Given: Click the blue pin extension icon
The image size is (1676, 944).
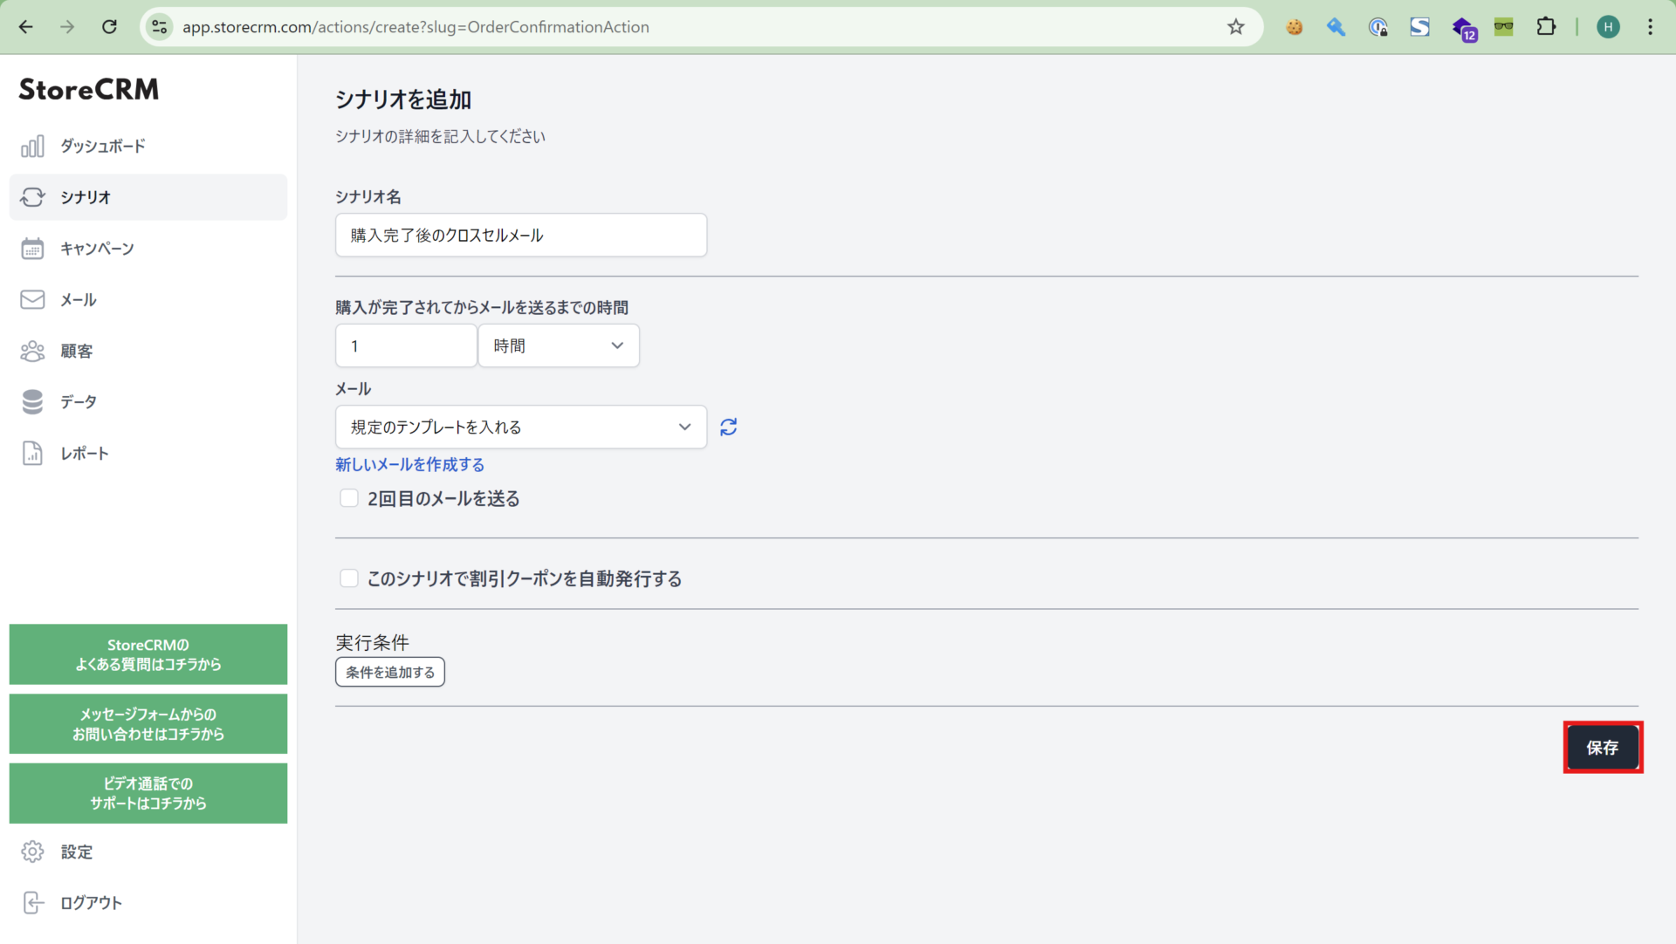Looking at the screenshot, I should 1336,27.
